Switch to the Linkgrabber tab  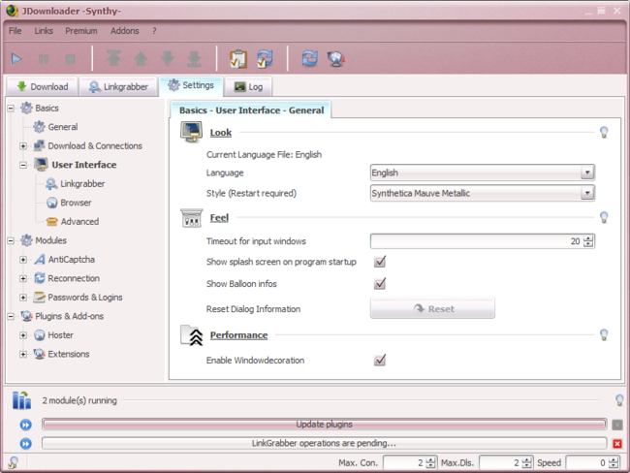(118, 87)
